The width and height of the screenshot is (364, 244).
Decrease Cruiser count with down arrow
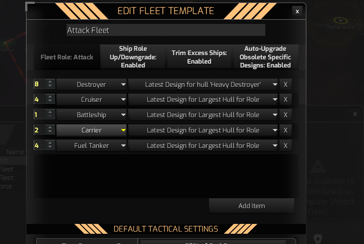tap(50, 102)
